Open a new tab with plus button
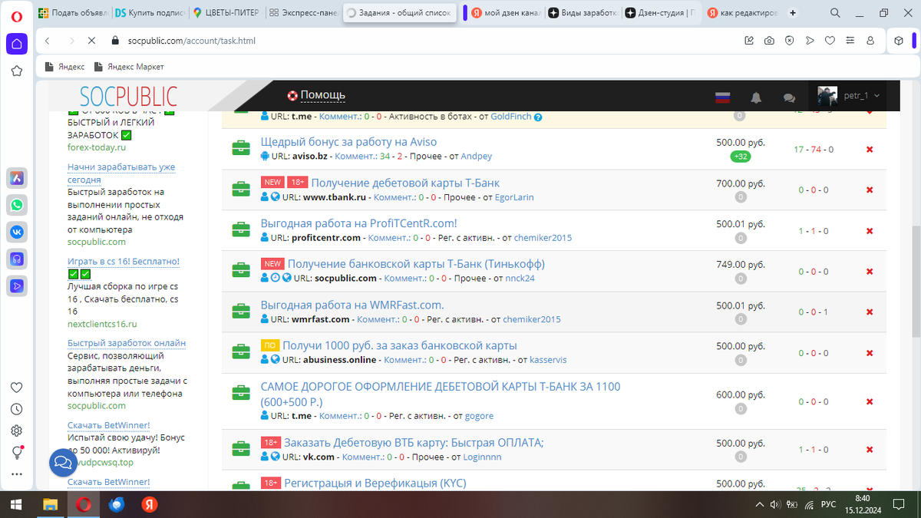This screenshot has height=518, width=921. coord(793,13)
